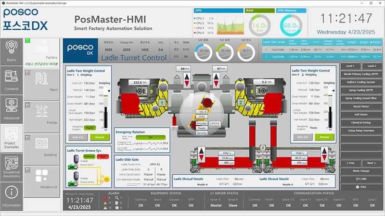Set Arm 1 tare weight to Manual
The width and height of the screenshot is (385, 216).
tap(100, 137)
